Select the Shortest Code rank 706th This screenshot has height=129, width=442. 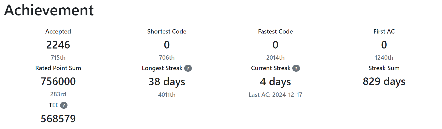coord(167,58)
